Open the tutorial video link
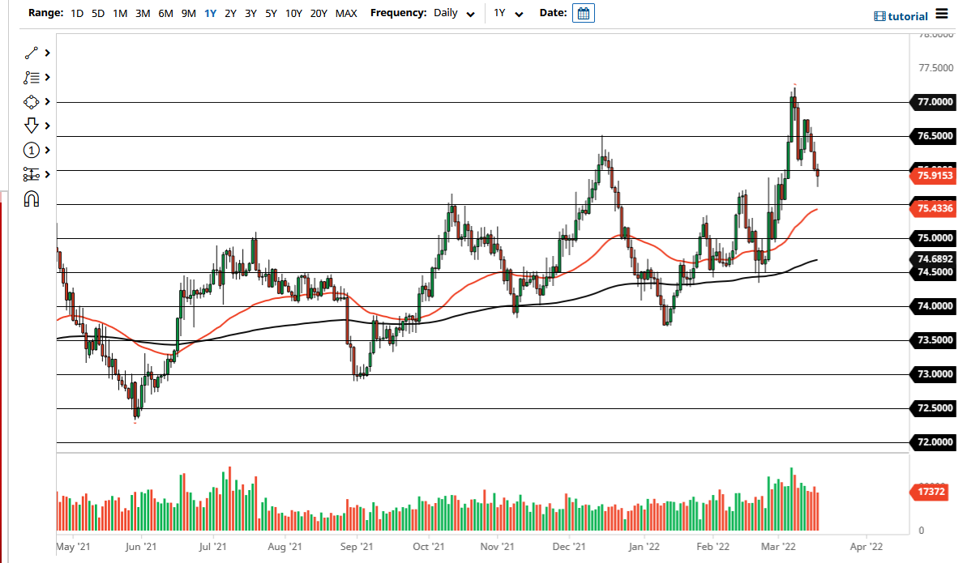This screenshot has height=563, width=967. [900, 15]
